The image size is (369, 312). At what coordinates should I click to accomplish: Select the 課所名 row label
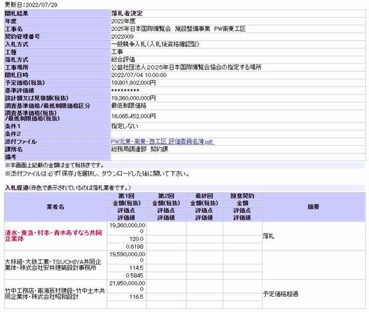(14, 150)
